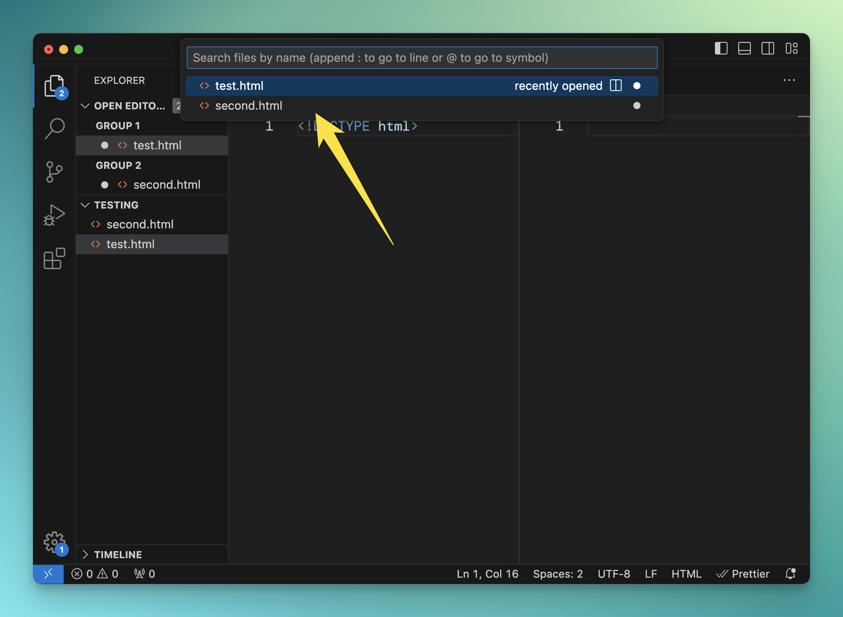Open Run and Debug view
This screenshot has width=843, height=617.
click(55, 215)
